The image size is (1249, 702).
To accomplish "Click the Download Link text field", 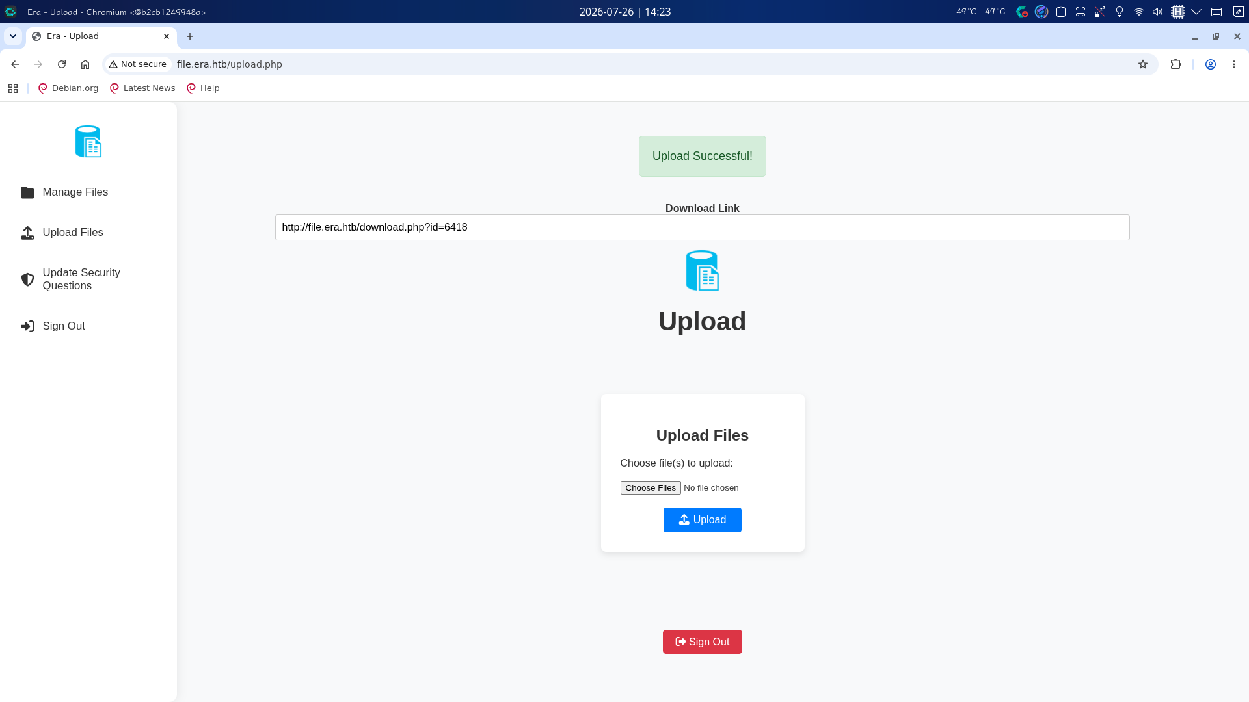I will (x=703, y=227).
